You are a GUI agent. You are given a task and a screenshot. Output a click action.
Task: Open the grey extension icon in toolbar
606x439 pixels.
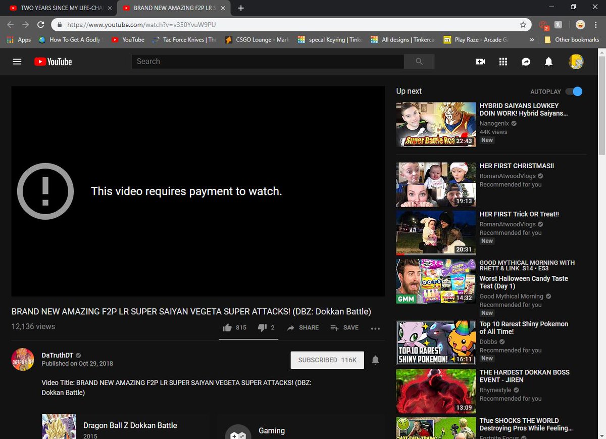(558, 24)
